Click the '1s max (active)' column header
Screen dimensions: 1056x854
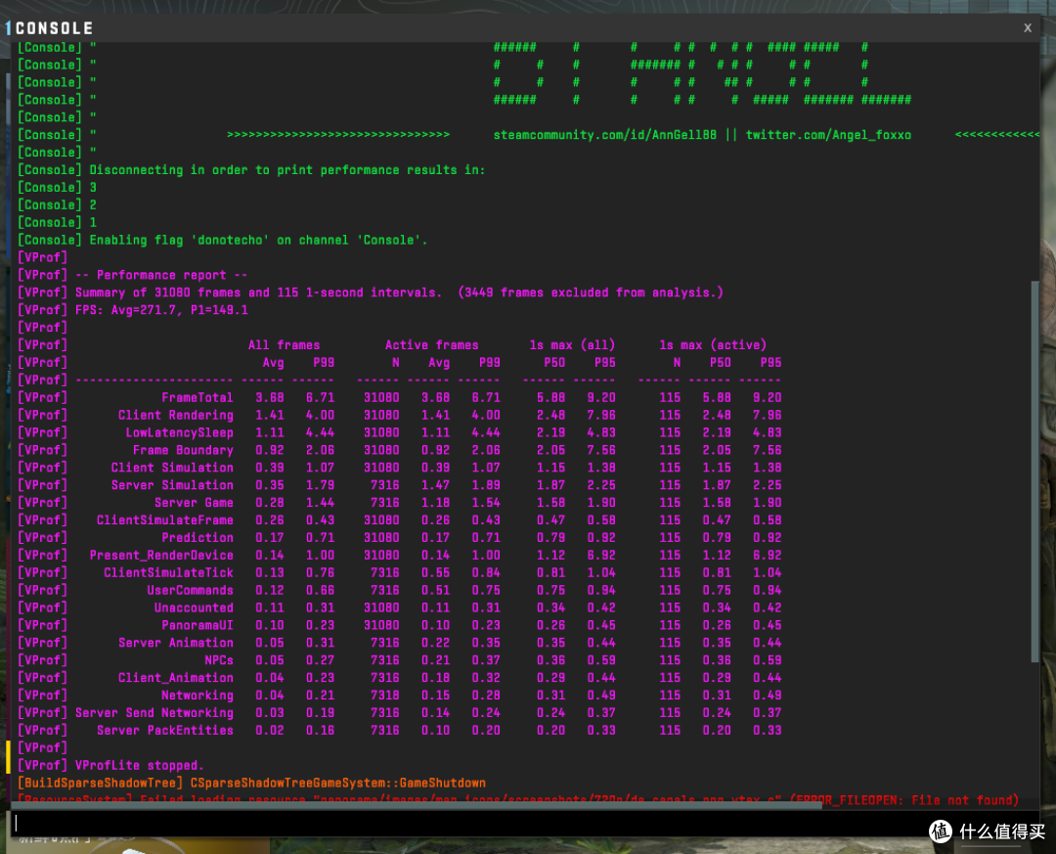713,345
